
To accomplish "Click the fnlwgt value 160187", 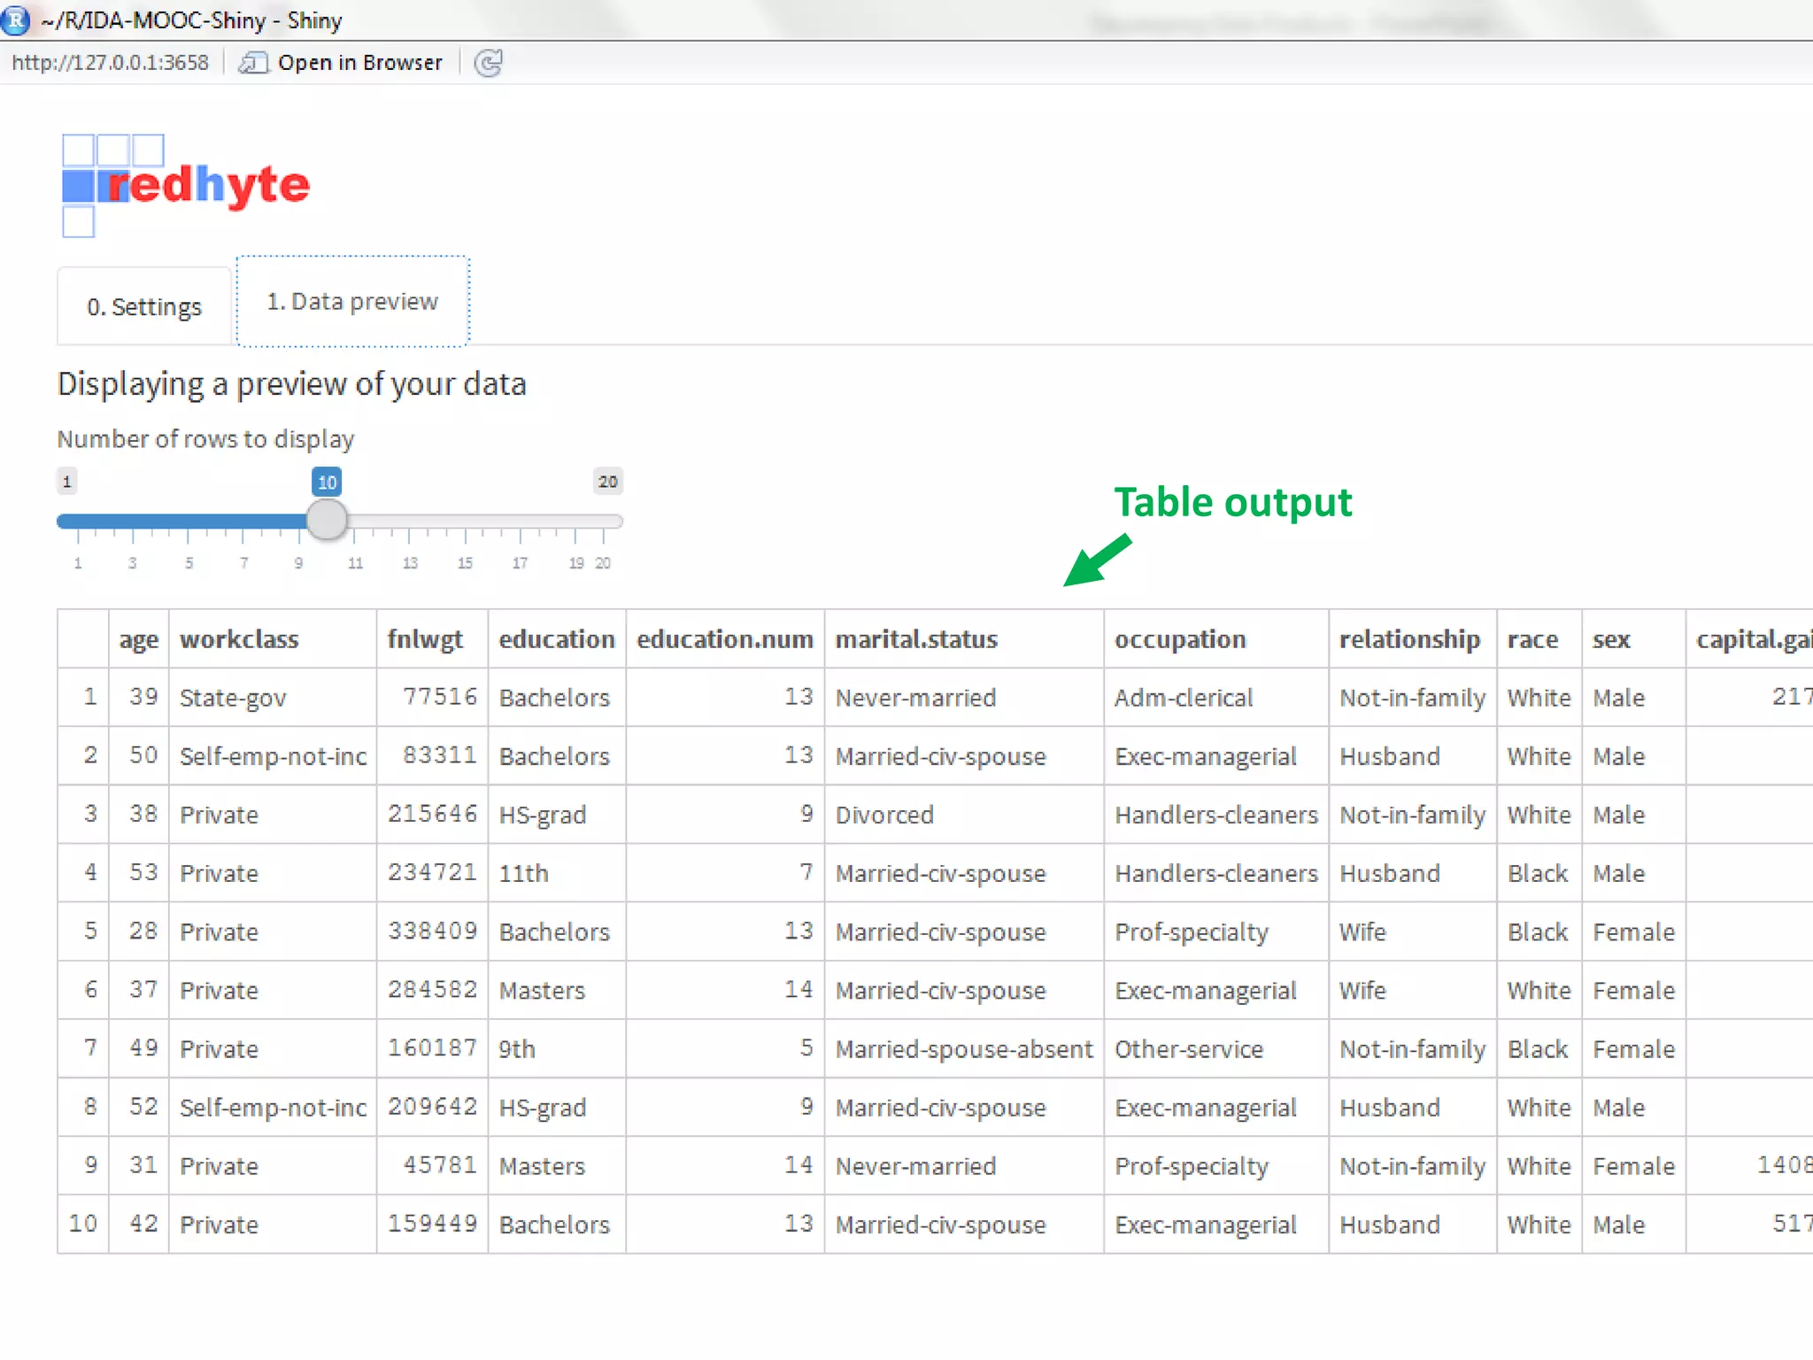I will tap(432, 1048).
